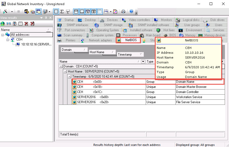
Task: Collapse the Host Name : SERVER2016 group
Action: click(x=65, y=71)
